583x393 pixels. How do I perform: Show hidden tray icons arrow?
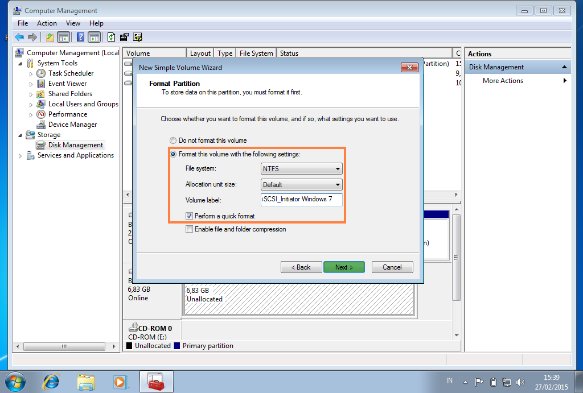[x=465, y=382]
